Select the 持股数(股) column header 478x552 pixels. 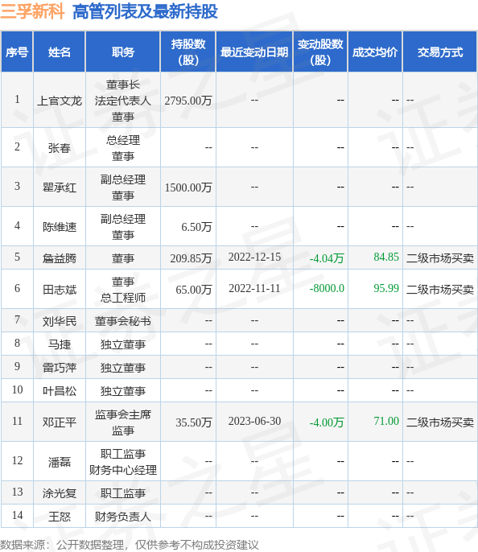coord(188,52)
